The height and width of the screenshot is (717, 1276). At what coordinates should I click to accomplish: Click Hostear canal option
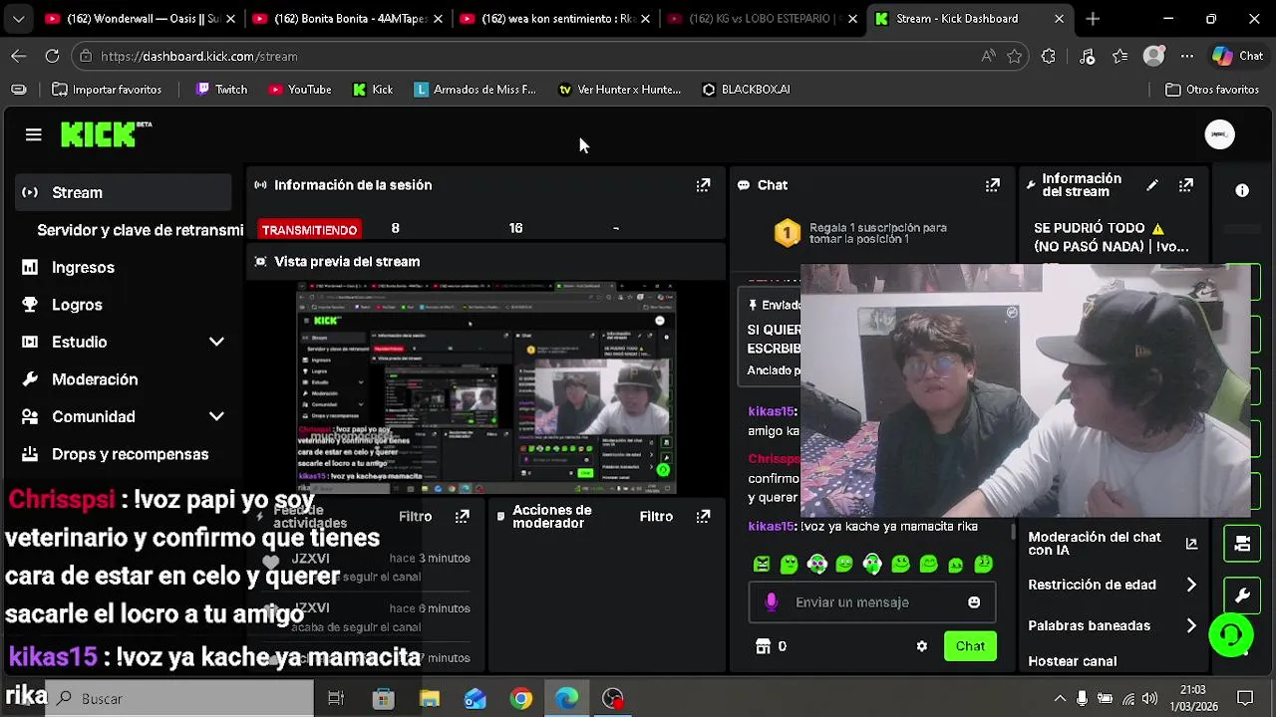(1073, 661)
